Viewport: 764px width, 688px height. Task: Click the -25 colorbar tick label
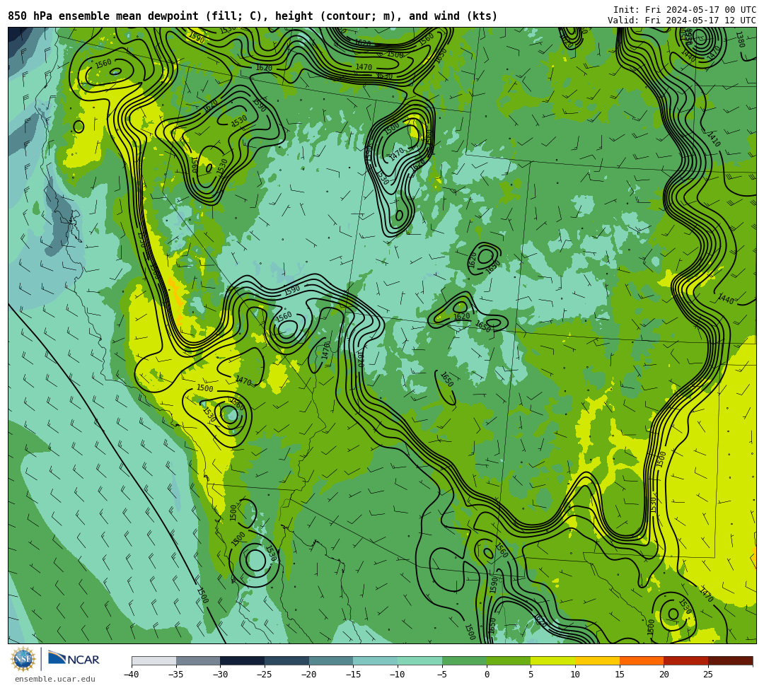click(x=264, y=675)
